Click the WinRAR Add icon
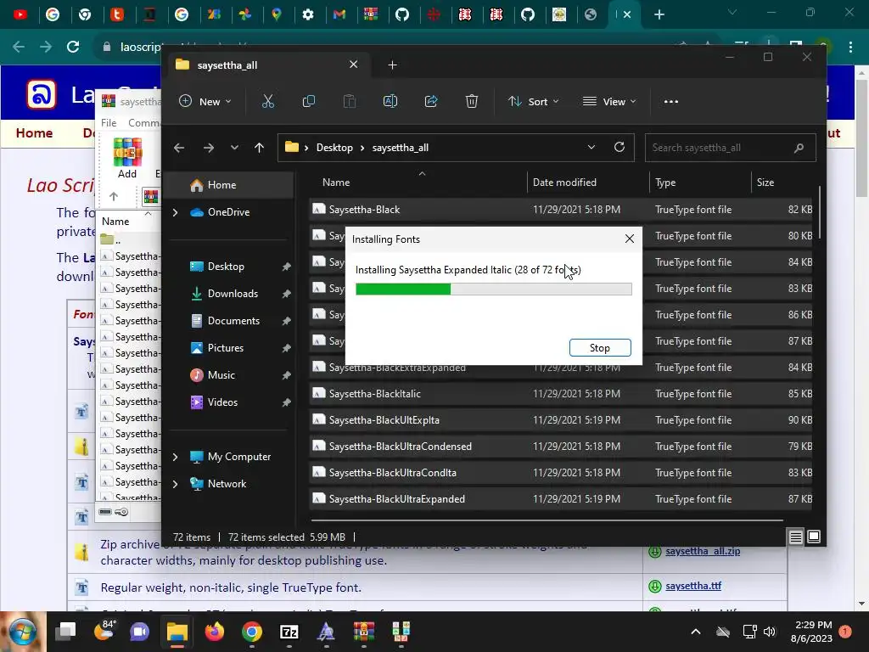 point(127,158)
